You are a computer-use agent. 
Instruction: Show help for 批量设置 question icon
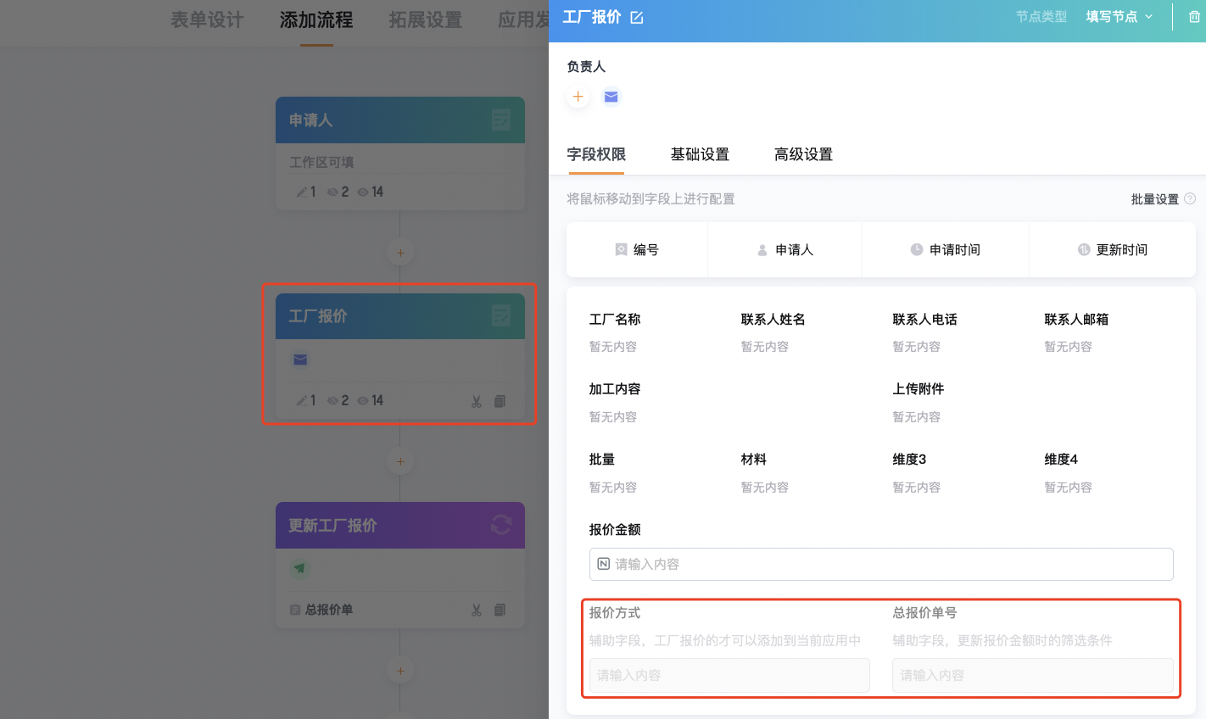[x=1190, y=199]
